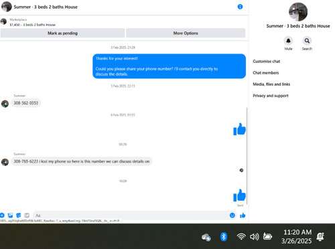Check the battery status tray icon
335x249 pixels.
coord(267,236)
